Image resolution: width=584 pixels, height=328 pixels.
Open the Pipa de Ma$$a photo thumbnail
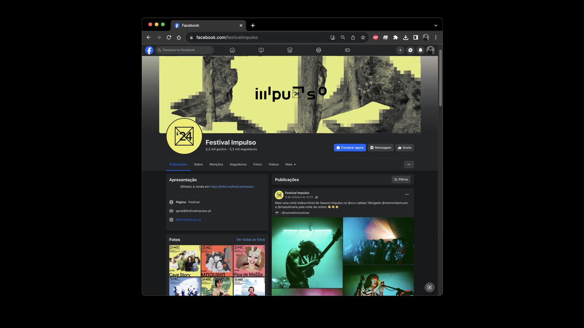[x=249, y=261]
